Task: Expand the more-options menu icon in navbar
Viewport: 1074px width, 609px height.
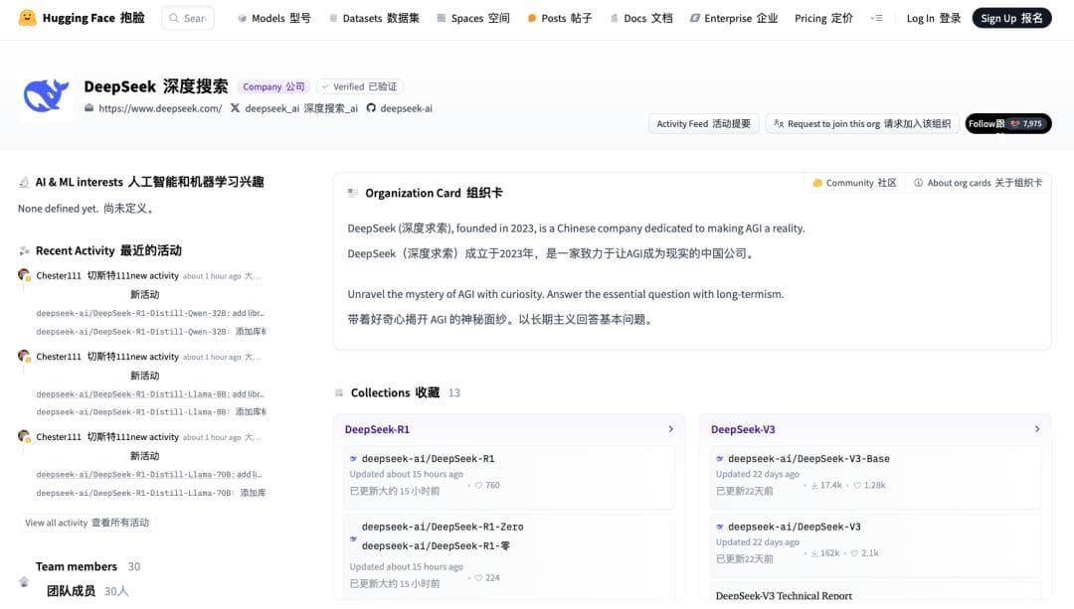Action: [x=876, y=18]
